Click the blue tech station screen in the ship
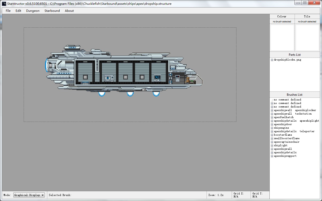 [157, 78]
